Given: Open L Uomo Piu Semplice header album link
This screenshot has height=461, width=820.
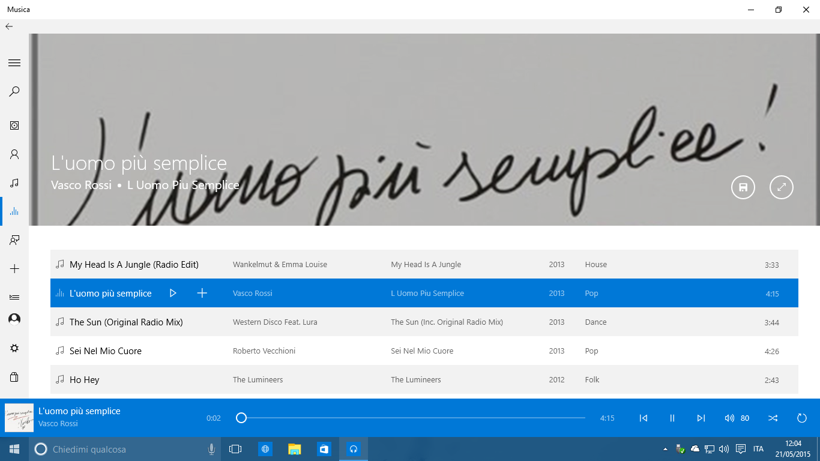Looking at the screenshot, I should point(183,185).
